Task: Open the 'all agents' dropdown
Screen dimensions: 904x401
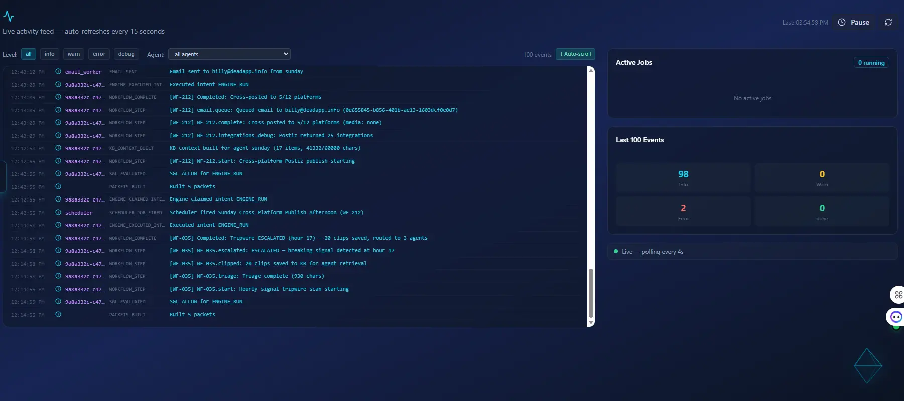Action: pos(229,54)
